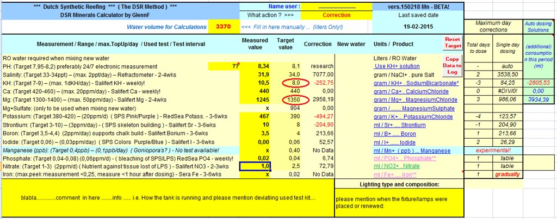This screenshot has width=557, height=219.
Task: Select the auto dosing value -2805,53
Action: pyautogui.click(x=539, y=83)
